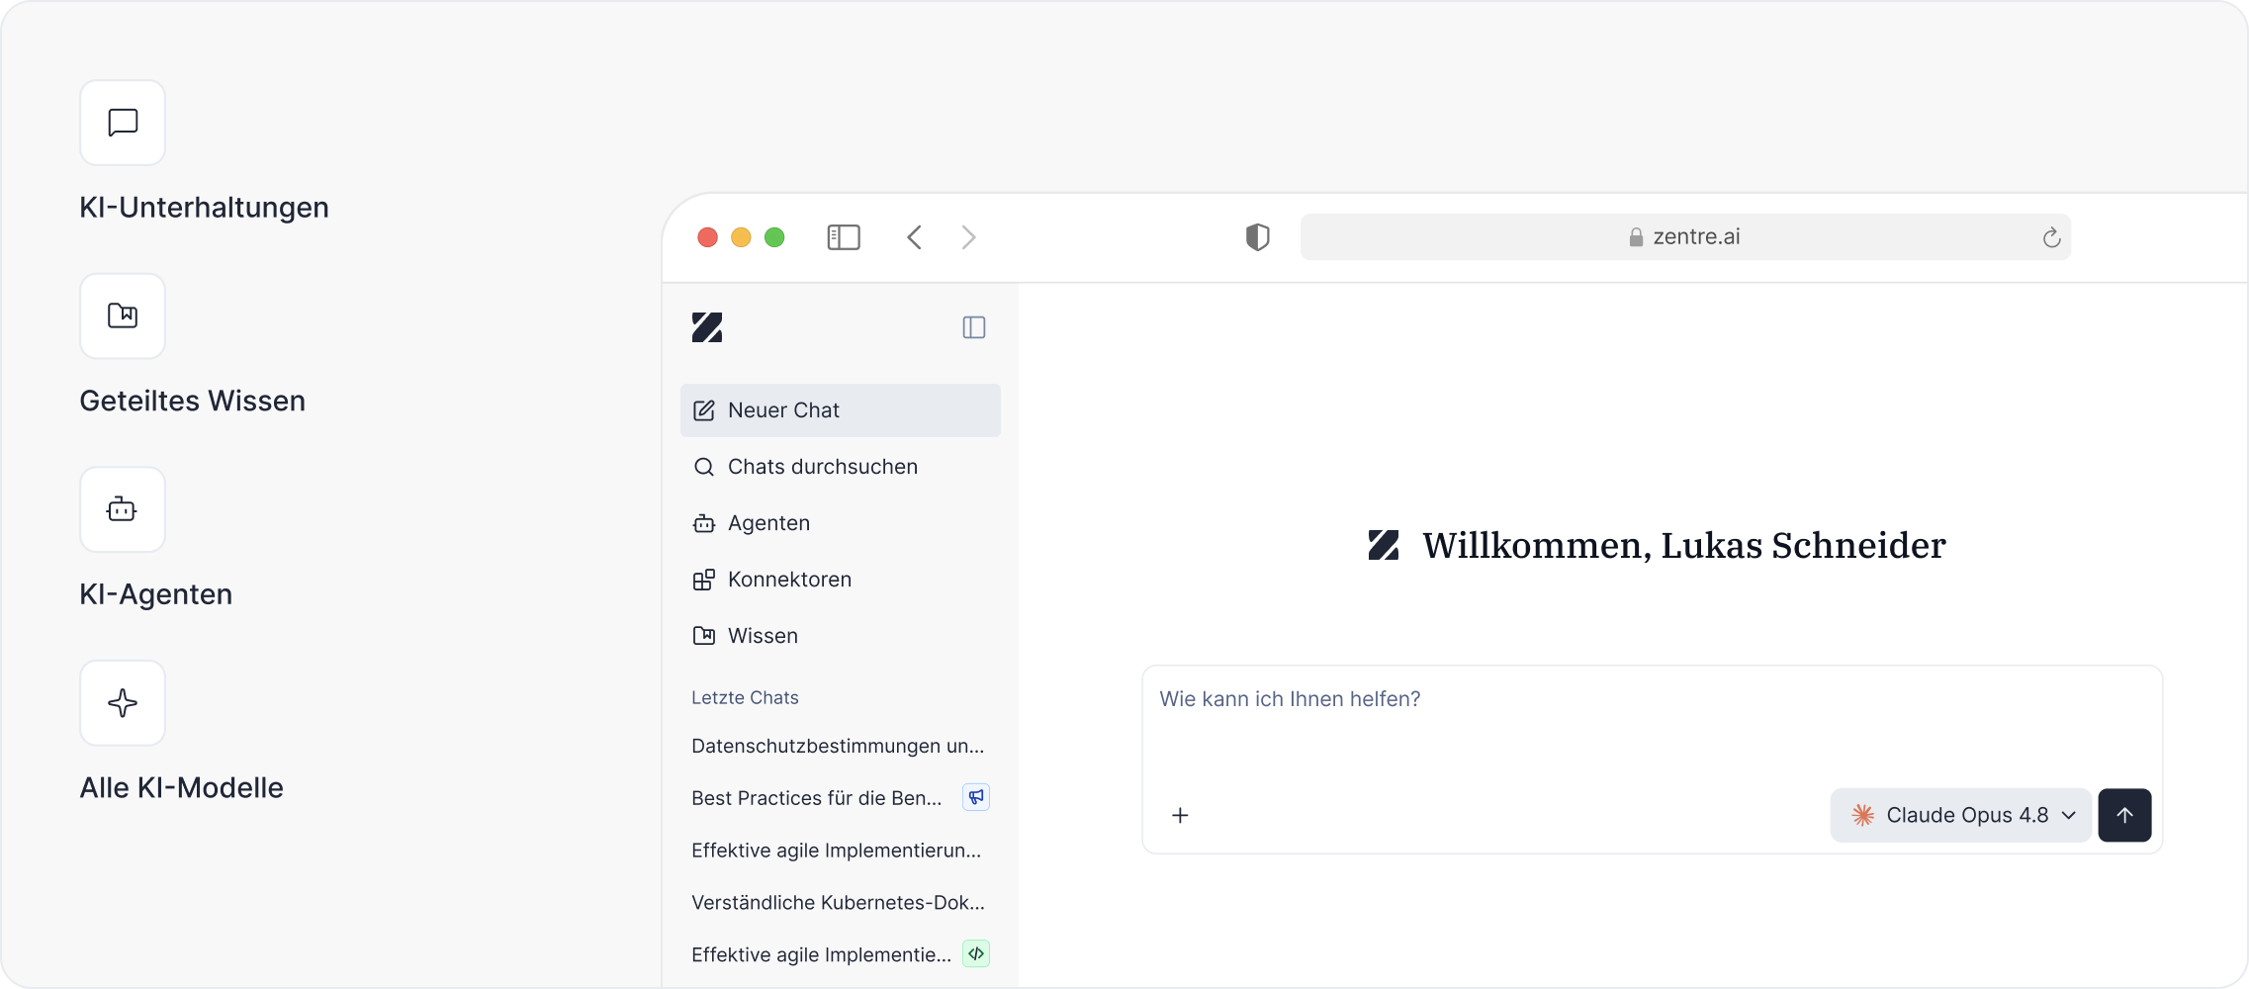Viewport: 2249px width, 989px height.
Task: Close the browser window with red button
Action: tap(707, 237)
